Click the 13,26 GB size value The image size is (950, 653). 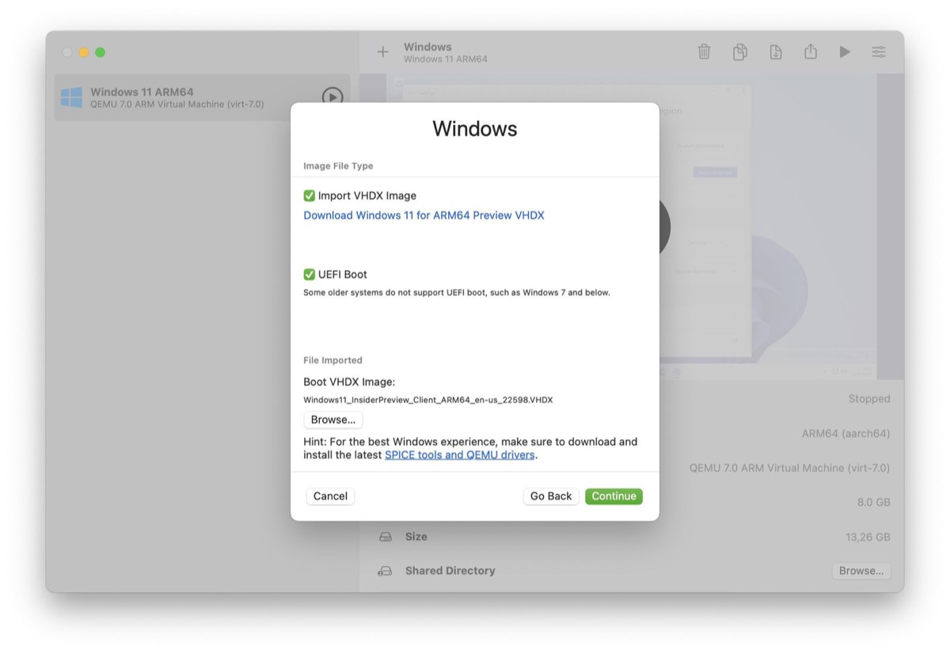click(868, 537)
